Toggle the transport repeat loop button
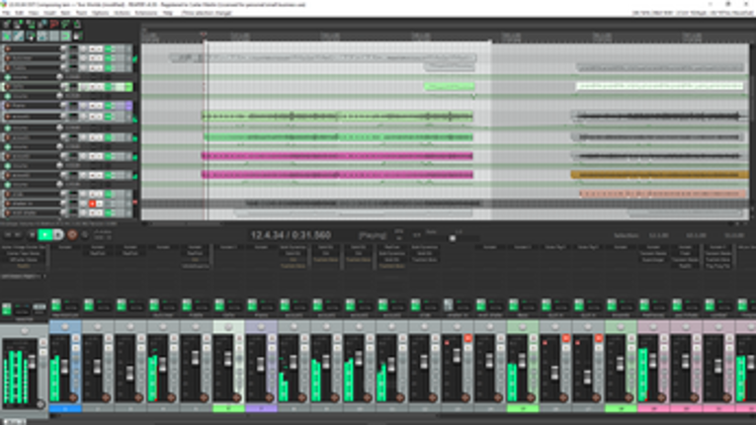This screenshot has width=756, height=425. 85,235
